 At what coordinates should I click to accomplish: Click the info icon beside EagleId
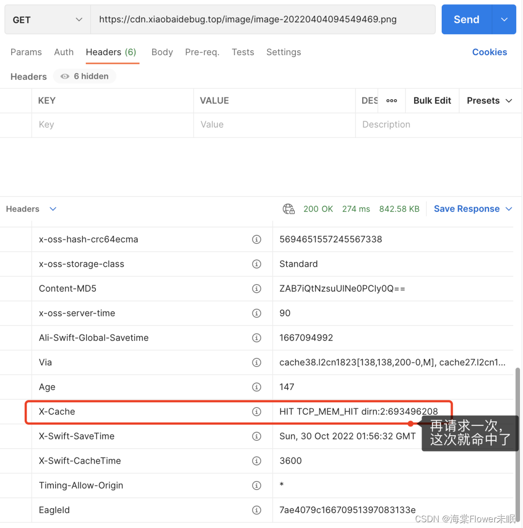click(x=257, y=510)
